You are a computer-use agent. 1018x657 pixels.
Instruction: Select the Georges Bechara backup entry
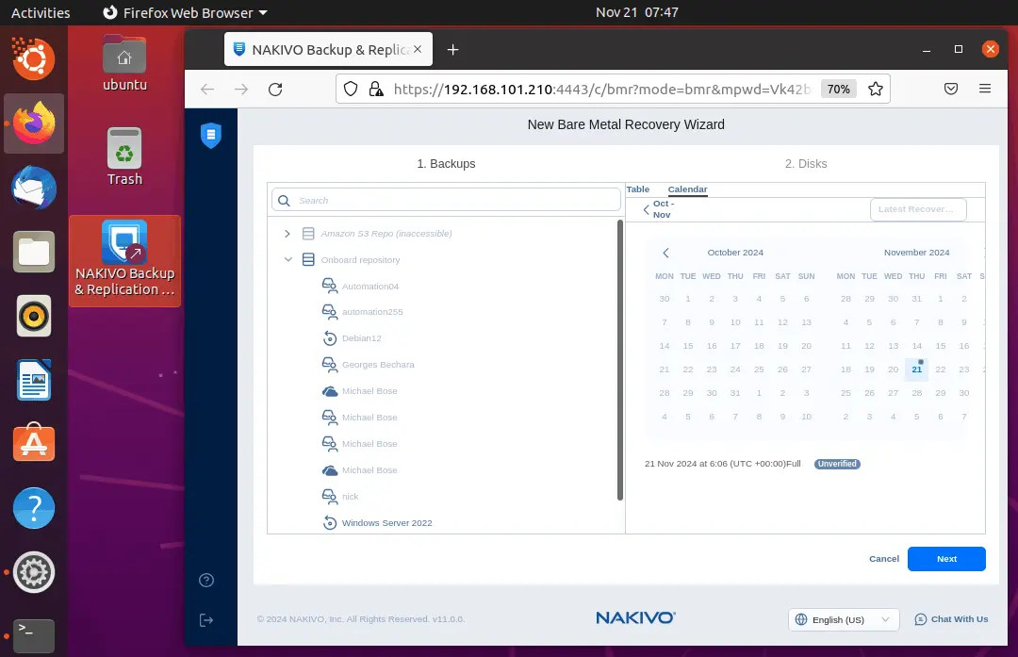click(378, 364)
